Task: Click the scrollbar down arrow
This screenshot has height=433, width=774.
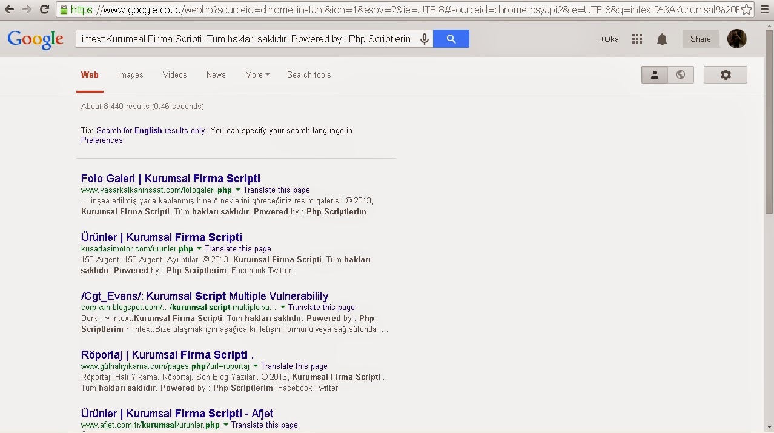Action: (769, 427)
